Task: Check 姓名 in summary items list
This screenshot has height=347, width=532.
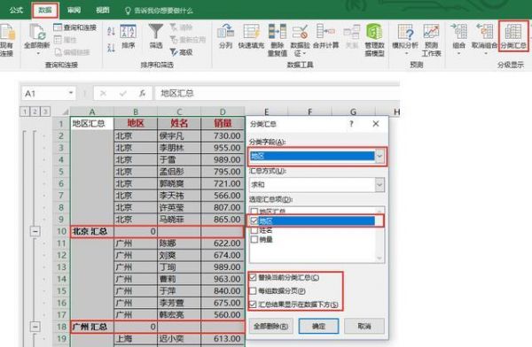Action: pos(254,230)
